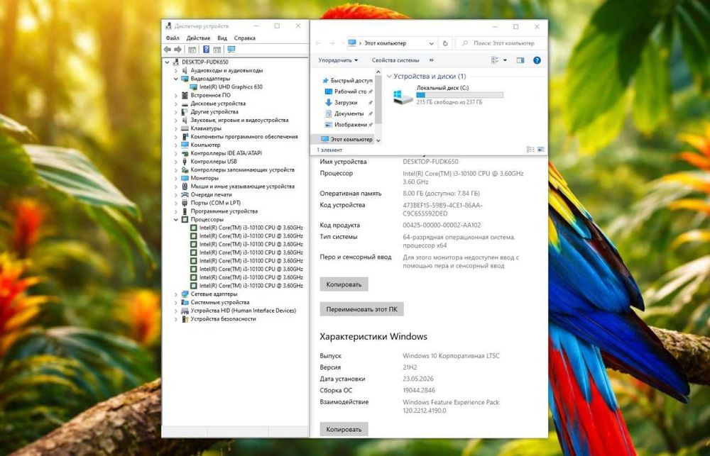
Task: Click the Локальный диск (C:) usage bar
Action: pyautogui.click(x=459, y=96)
